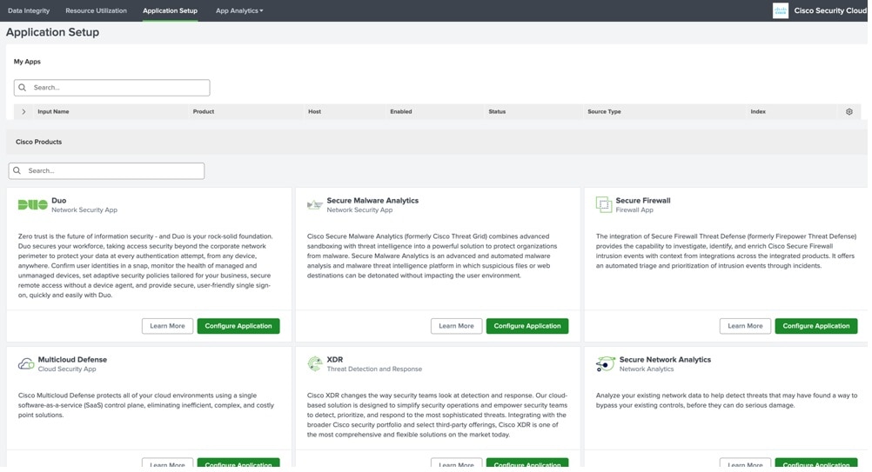Click the Status column header

pyautogui.click(x=497, y=111)
